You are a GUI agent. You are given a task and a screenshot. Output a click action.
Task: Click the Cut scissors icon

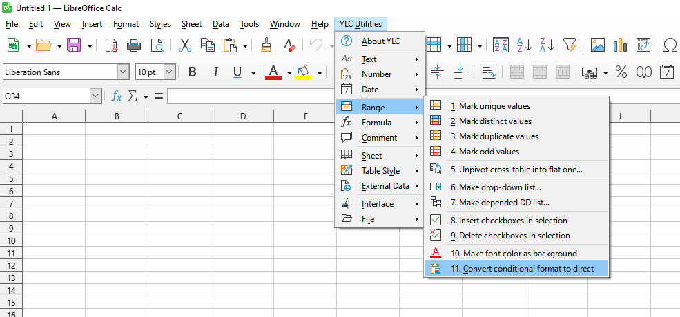[x=184, y=45]
